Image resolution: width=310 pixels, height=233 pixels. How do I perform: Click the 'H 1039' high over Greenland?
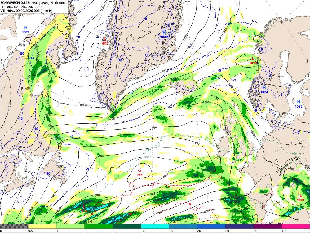tap(164, 34)
